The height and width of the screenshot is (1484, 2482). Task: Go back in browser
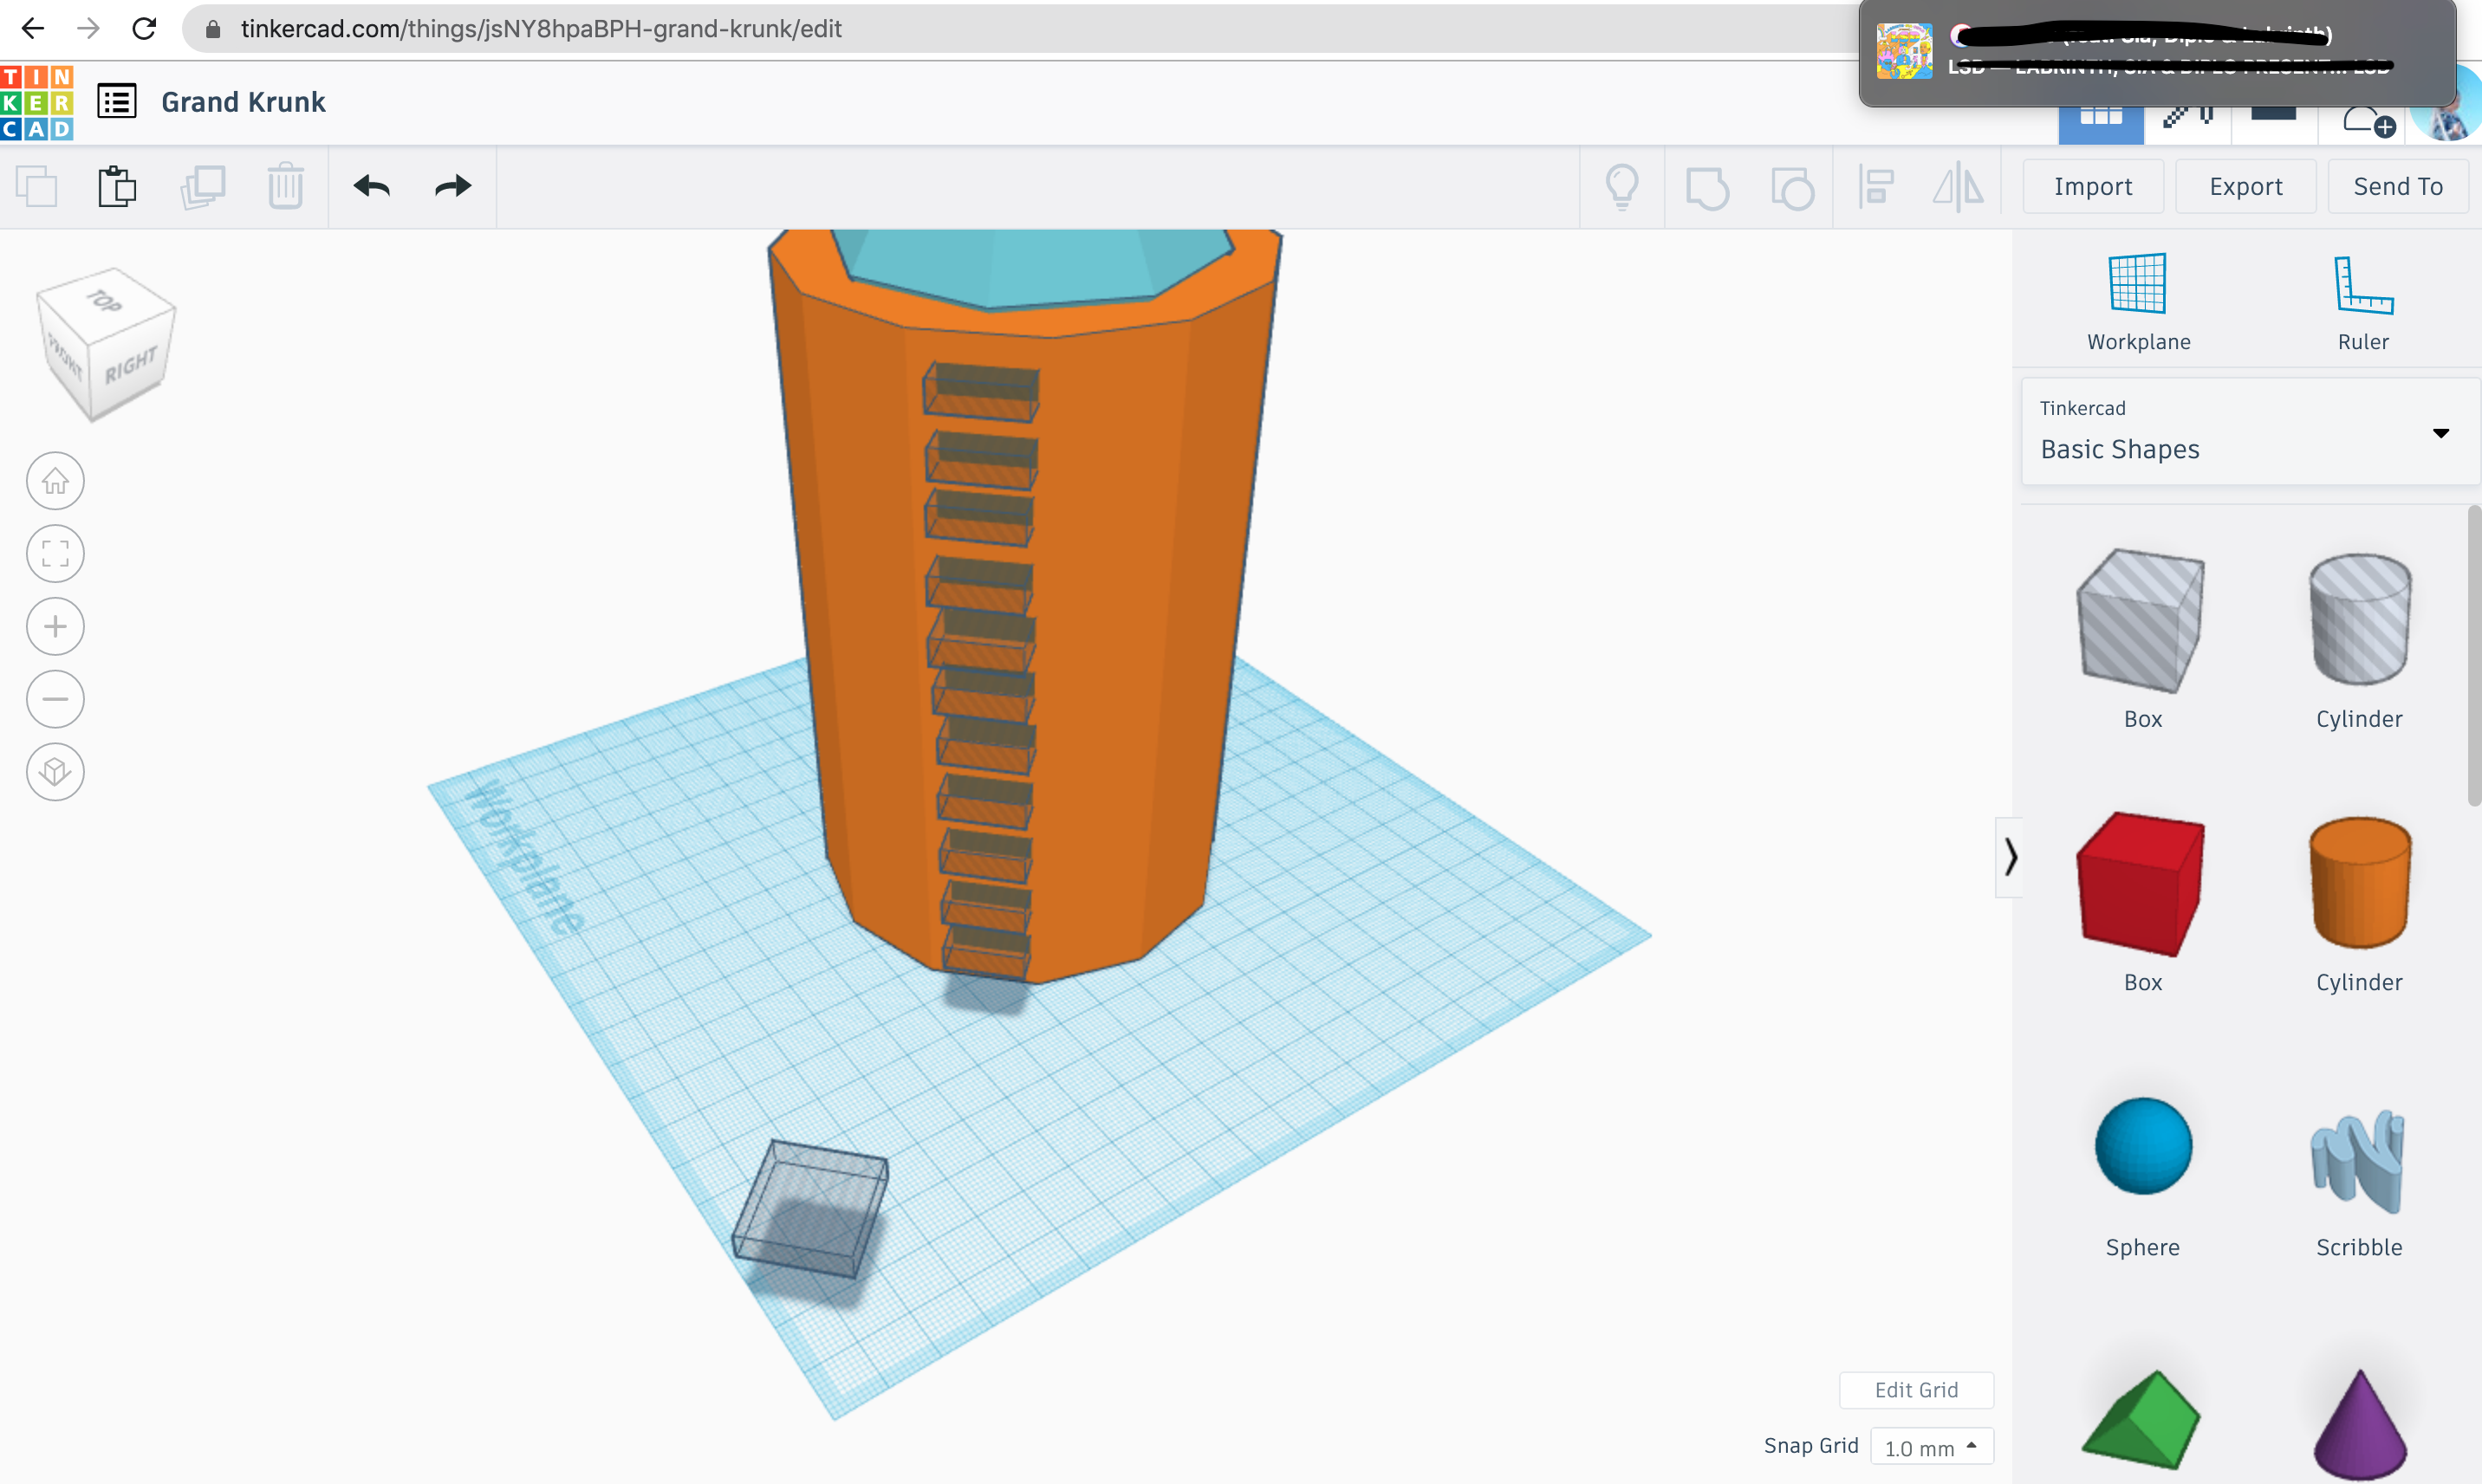click(32, 28)
